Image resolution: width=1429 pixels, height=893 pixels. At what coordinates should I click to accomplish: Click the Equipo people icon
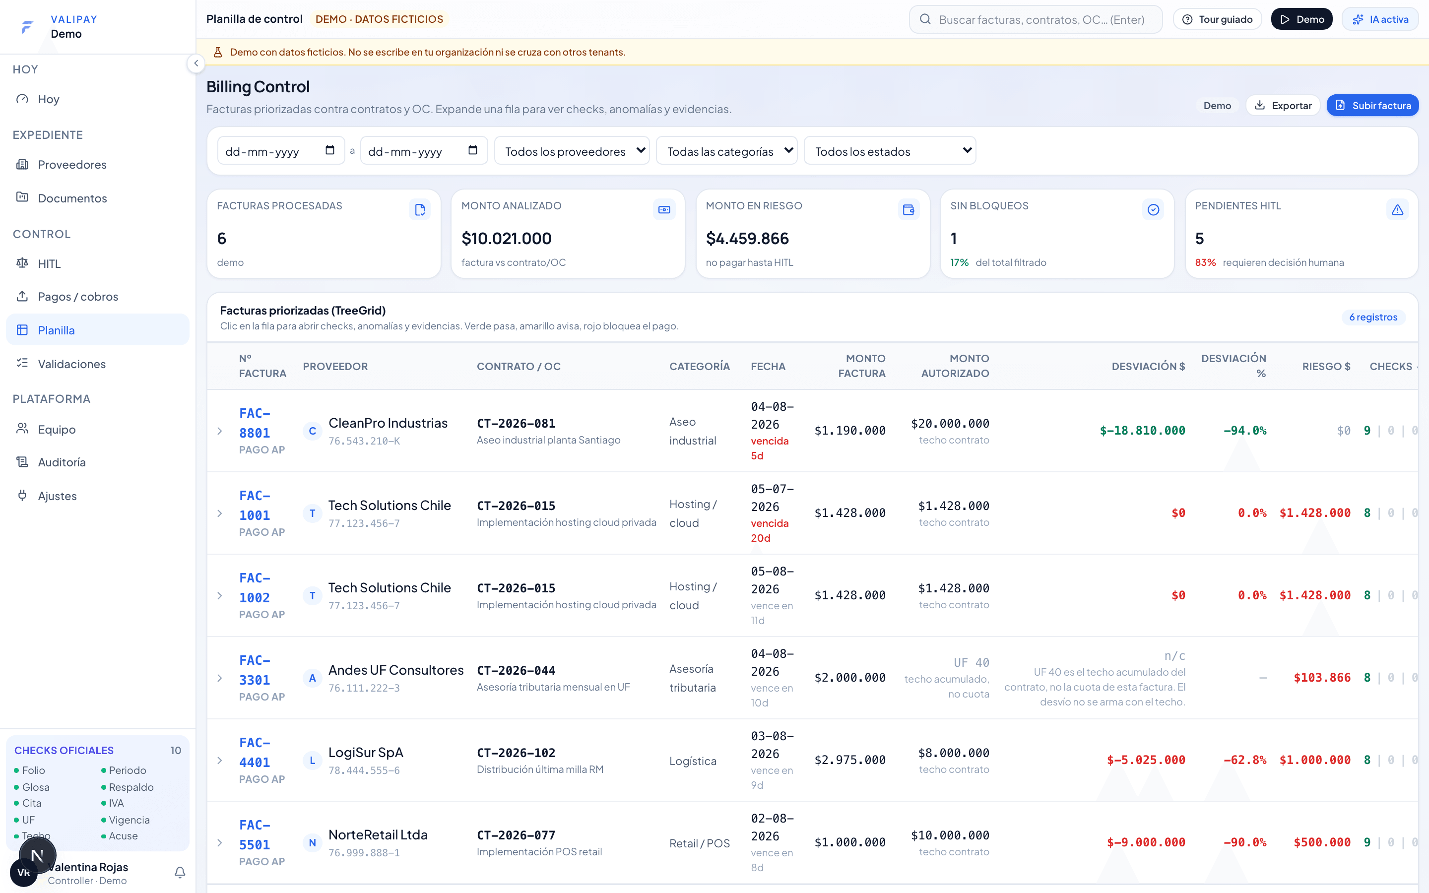[22, 429]
